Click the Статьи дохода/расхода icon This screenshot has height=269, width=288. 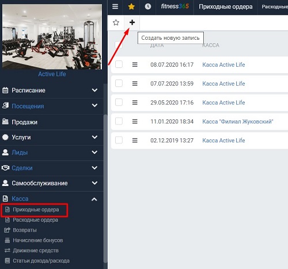pyautogui.click(x=7, y=260)
